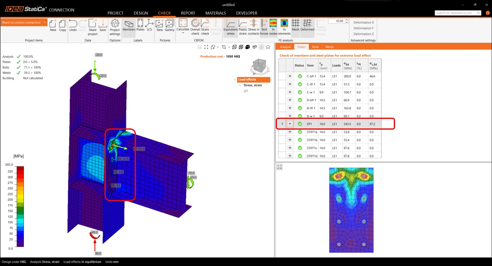Click Deformation X setting
Screen dimensions: 492x266
point(364,23)
